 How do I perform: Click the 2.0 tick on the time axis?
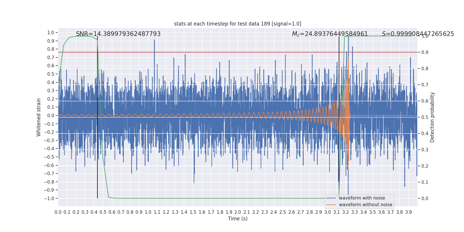pyautogui.click(x=238, y=212)
